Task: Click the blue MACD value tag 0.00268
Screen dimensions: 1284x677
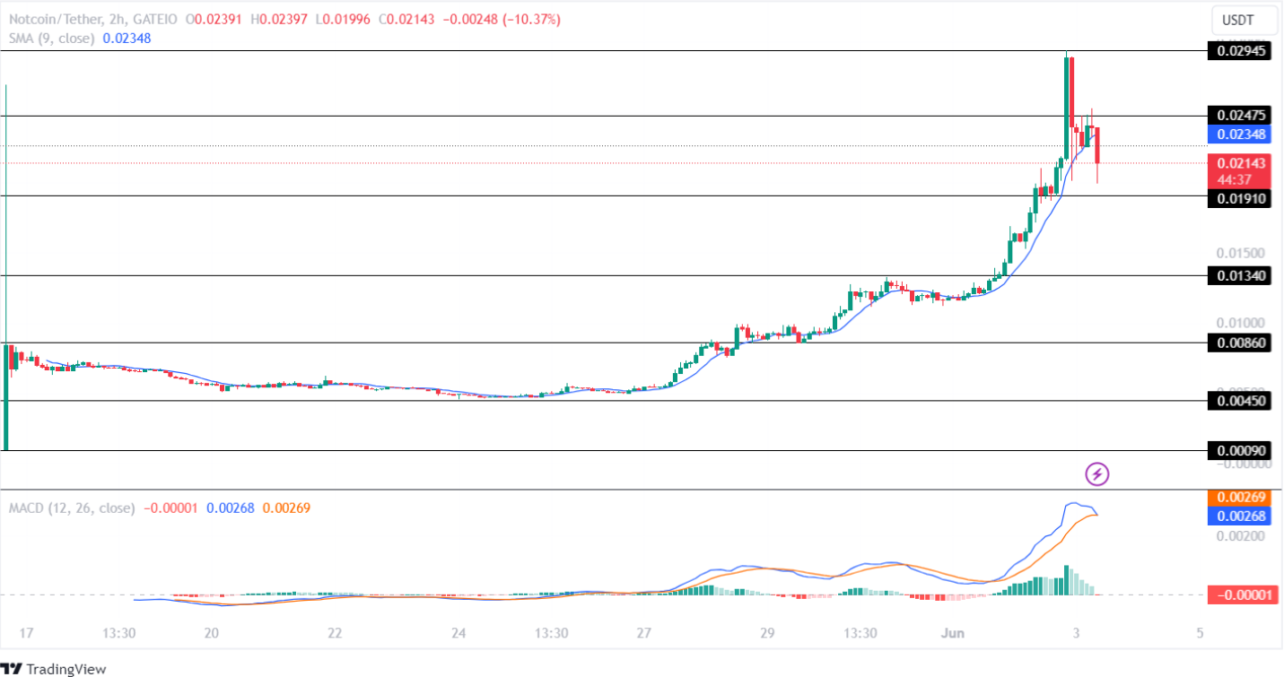Action: pyautogui.click(x=1242, y=516)
